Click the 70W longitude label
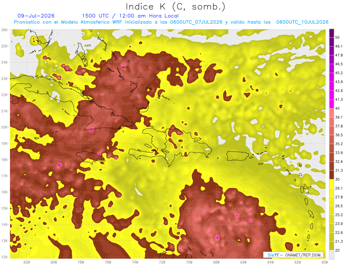The image size is (345, 266). pos(189,262)
